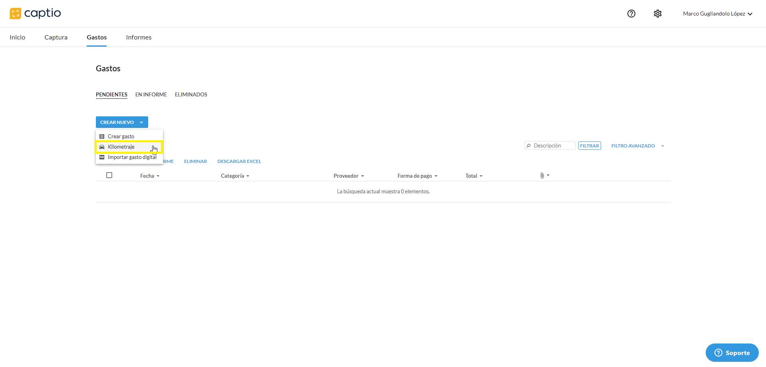This screenshot has height=367, width=766.
Task: Click DESCARGAR EXCEL link
Action: (x=239, y=161)
